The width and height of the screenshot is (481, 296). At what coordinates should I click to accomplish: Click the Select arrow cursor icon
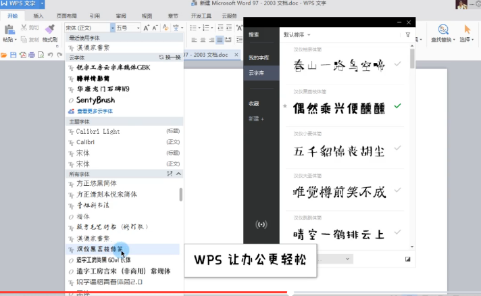point(467,30)
